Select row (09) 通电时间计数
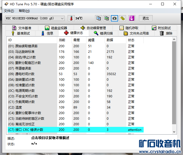The image size is (183, 155). (76, 74)
